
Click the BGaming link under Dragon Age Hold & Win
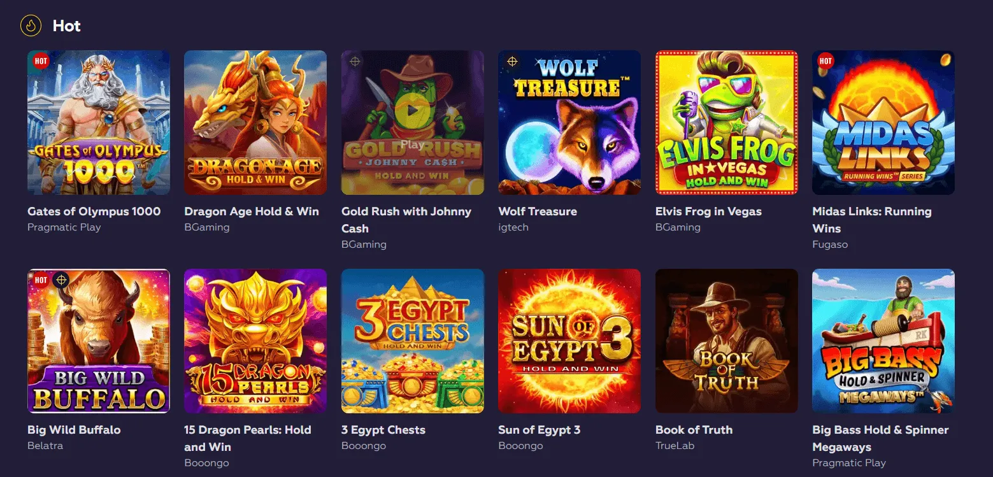click(205, 227)
